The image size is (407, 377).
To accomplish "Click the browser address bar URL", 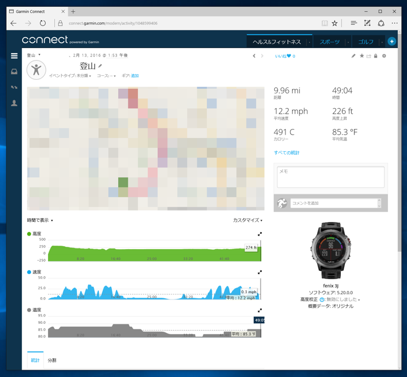I will pyautogui.click(x=113, y=23).
